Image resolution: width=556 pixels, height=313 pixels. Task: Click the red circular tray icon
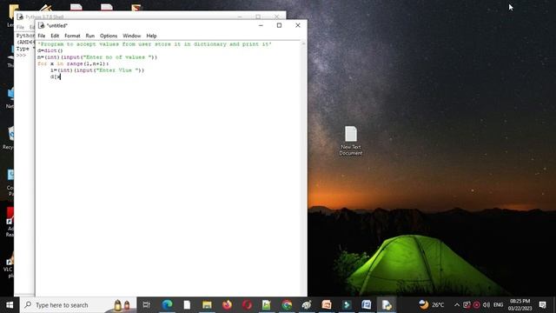pos(477,305)
